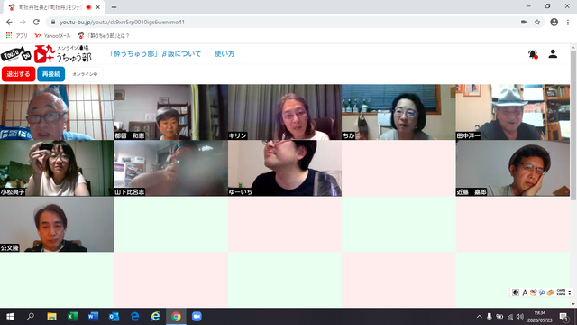577x325 pixels.
Task: Open Windows action center notifications
Action: tap(563, 317)
